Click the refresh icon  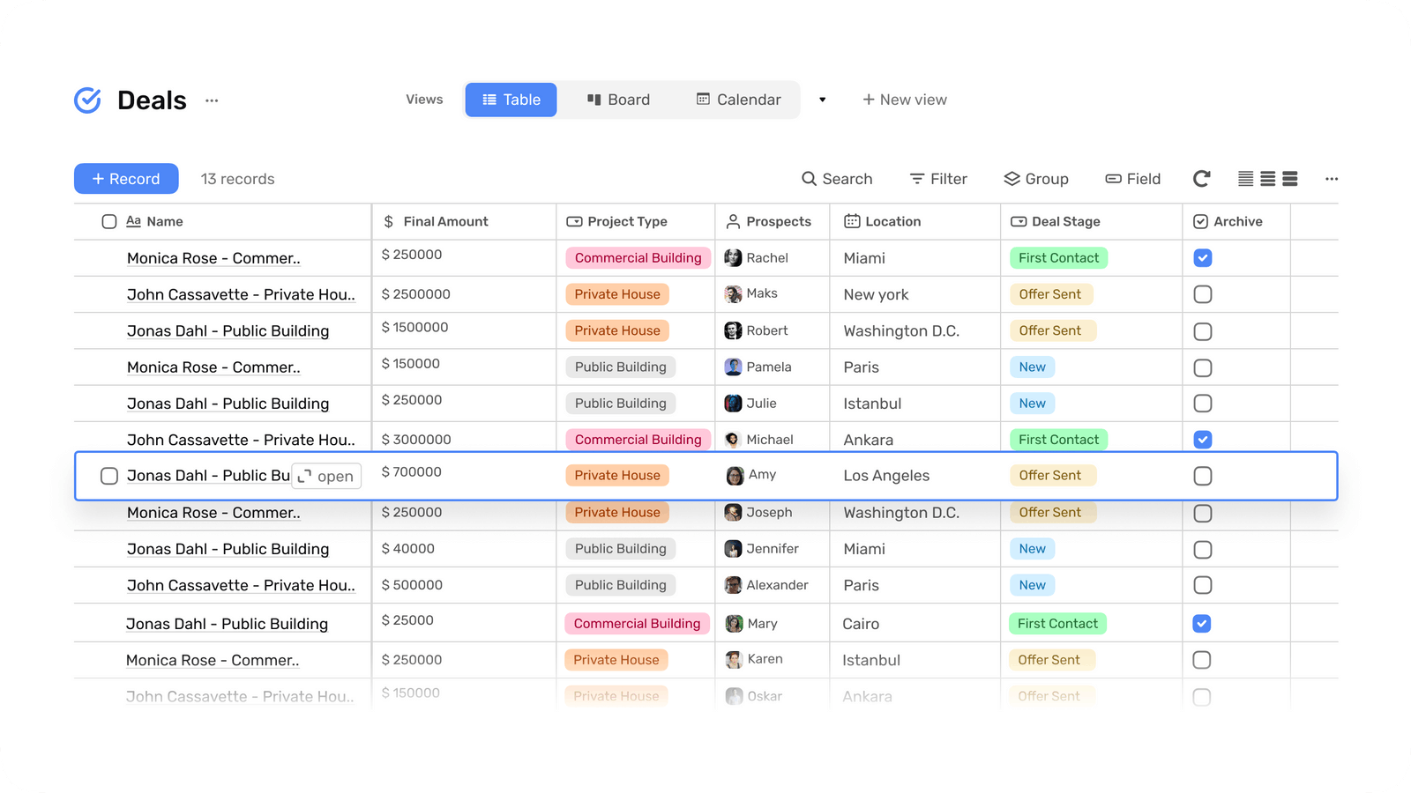(x=1201, y=179)
